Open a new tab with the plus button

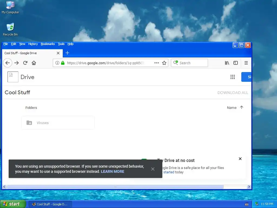pyautogui.click(x=67, y=53)
